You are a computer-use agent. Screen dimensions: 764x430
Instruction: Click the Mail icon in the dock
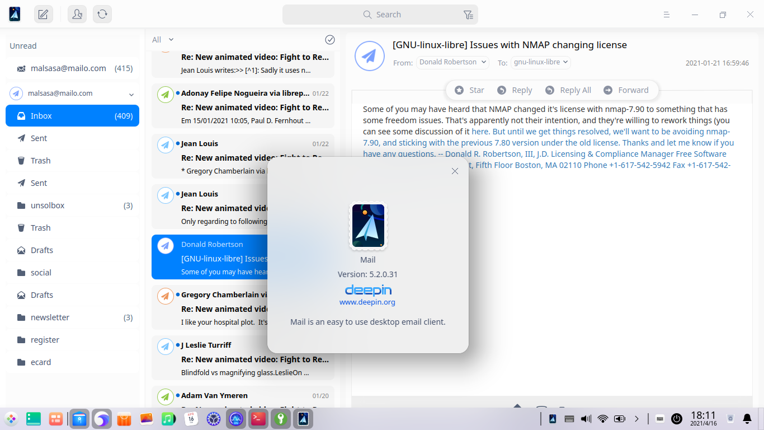click(x=303, y=418)
